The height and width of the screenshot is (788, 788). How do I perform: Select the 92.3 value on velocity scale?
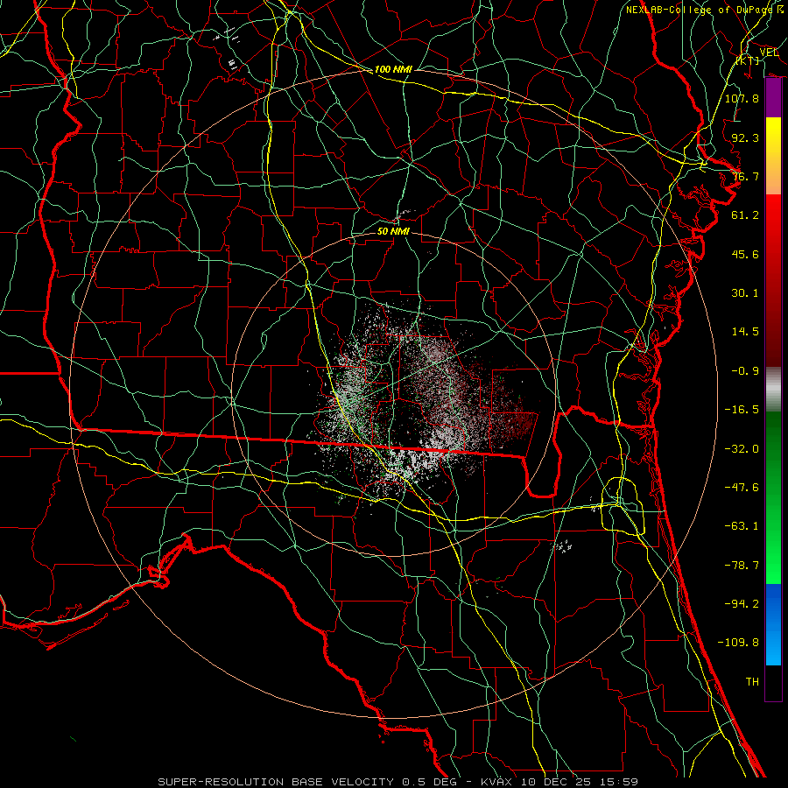point(745,137)
